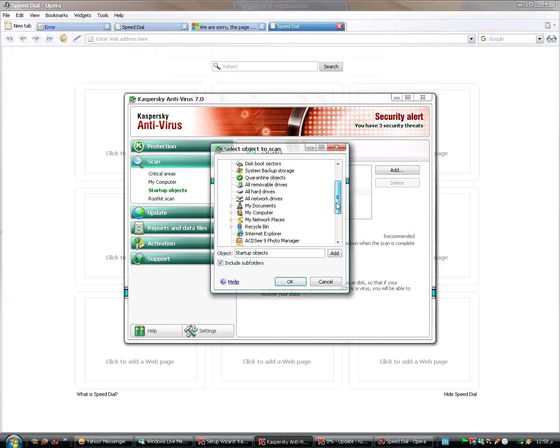Image resolution: width=560 pixels, height=448 pixels.
Task: Click Help button in Kaspersky main window
Action: click(156, 331)
